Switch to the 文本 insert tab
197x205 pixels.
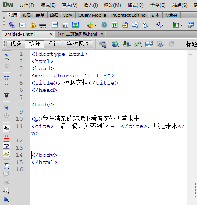[x=155, y=15]
